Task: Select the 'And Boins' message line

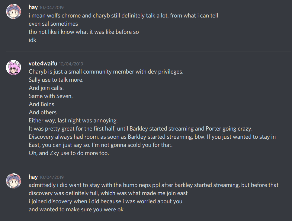Action: tap(42, 104)
